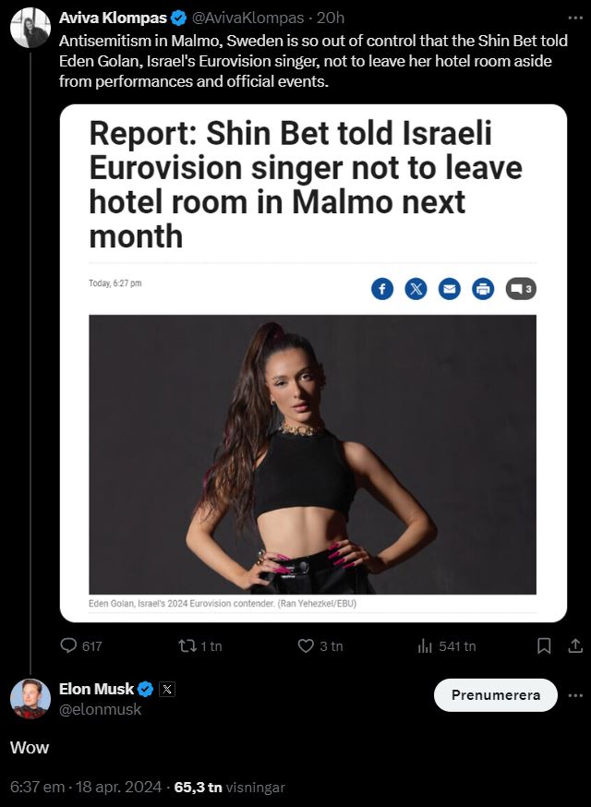Open more options for Aviva Klompas's tweet
Screen dimensions: 591x807
pos(575,18)
